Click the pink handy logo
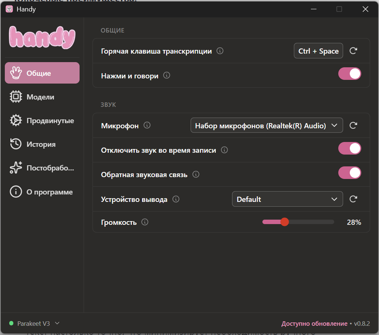Viewport: 379px width, 335px height. tap(42, 37)
